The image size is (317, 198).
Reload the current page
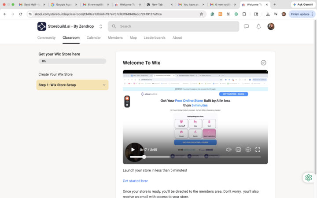point(21,14)
